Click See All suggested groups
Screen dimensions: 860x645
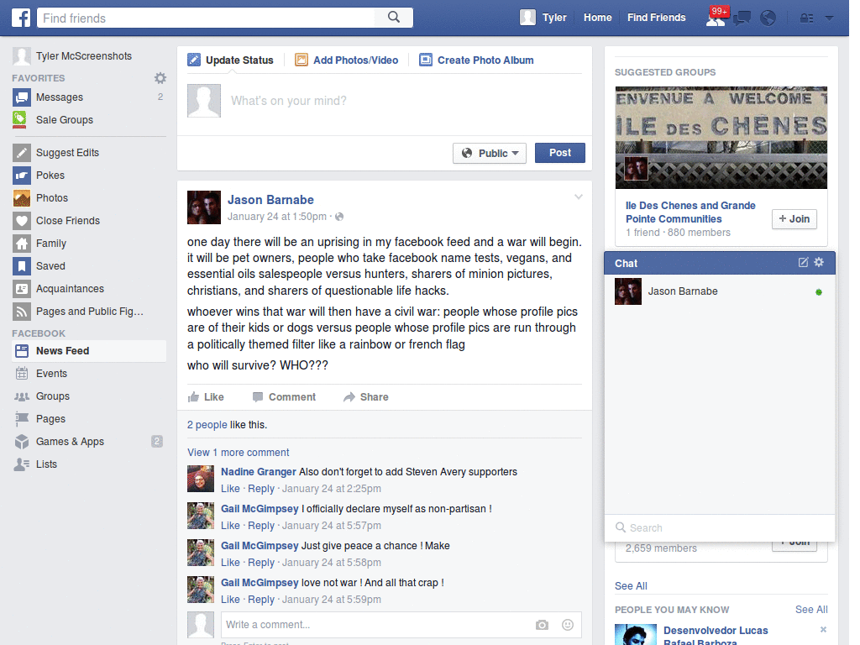click(631, 585)
